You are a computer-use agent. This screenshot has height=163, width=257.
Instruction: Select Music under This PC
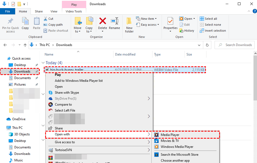(19, 160)
